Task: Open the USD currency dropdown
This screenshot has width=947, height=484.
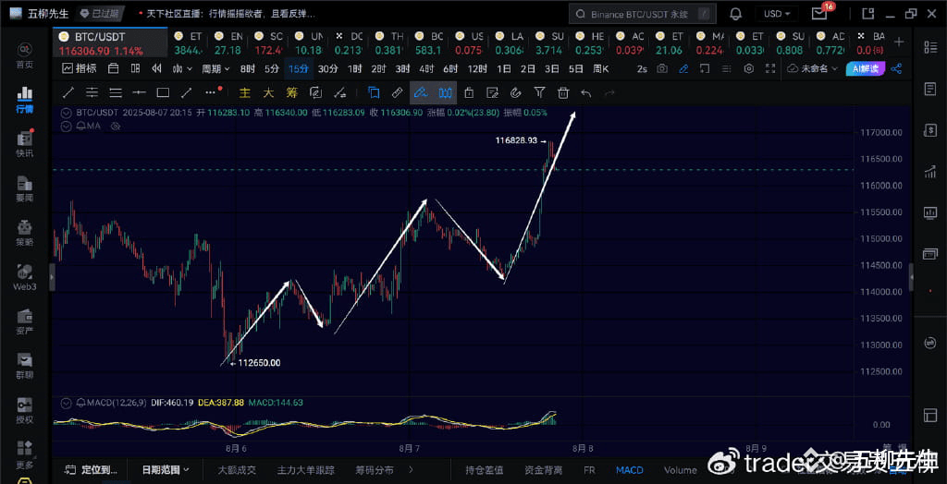Action: point(775,14)
